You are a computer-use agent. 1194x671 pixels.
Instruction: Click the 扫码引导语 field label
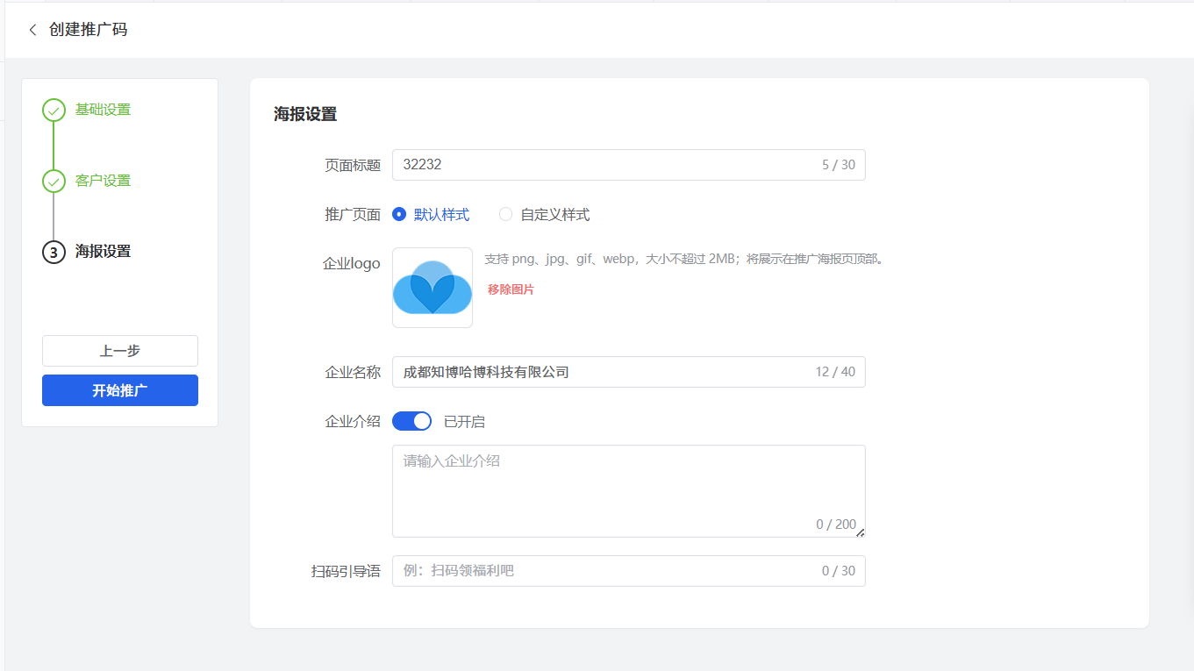click(x=346, y=571)
